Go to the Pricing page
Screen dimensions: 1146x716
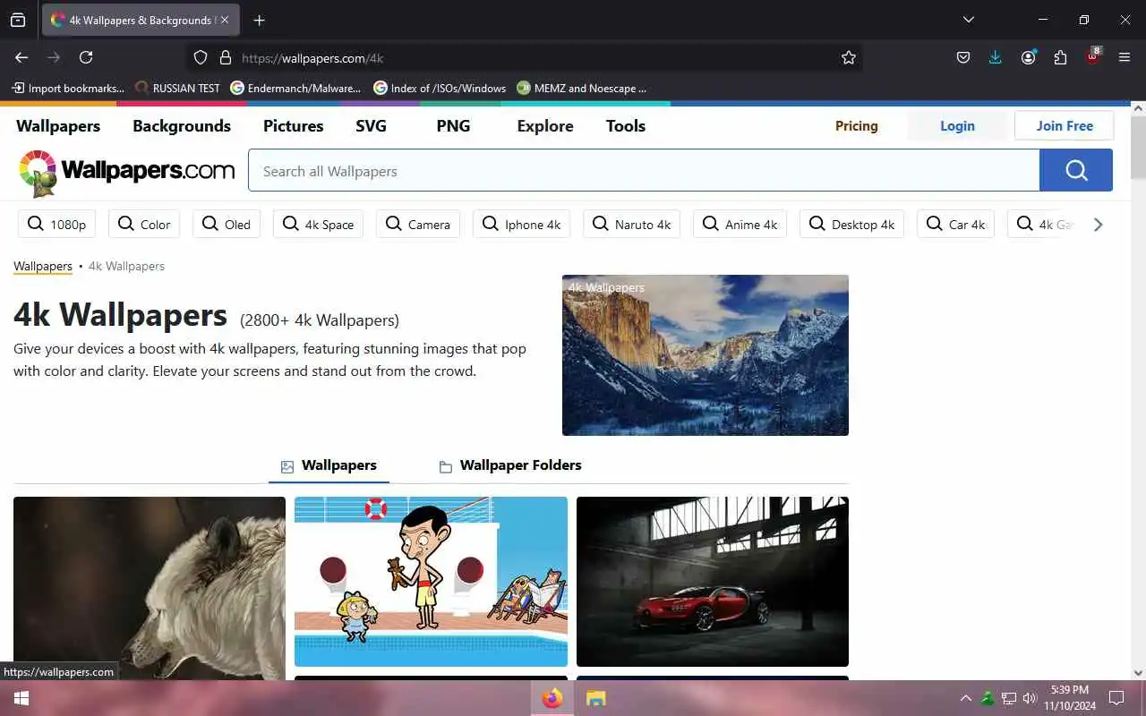(857, 126)
